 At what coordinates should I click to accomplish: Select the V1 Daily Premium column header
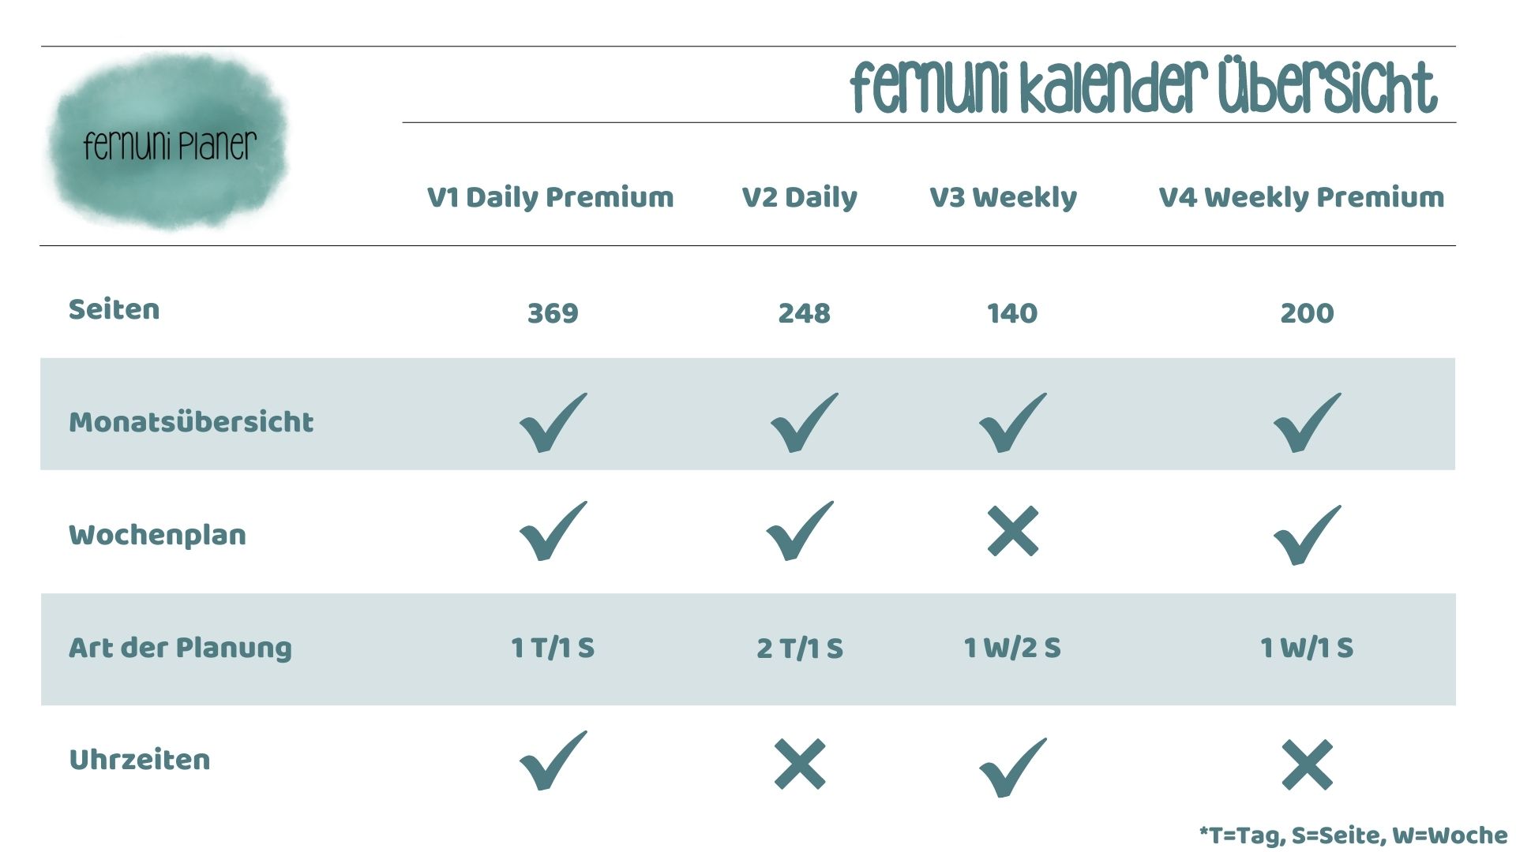550,197
